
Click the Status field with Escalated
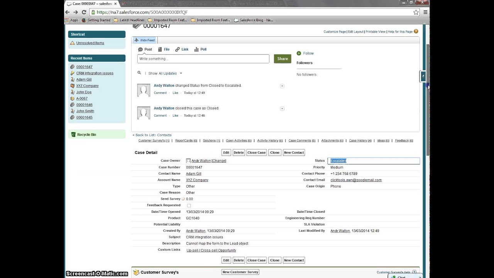point(374,161)
